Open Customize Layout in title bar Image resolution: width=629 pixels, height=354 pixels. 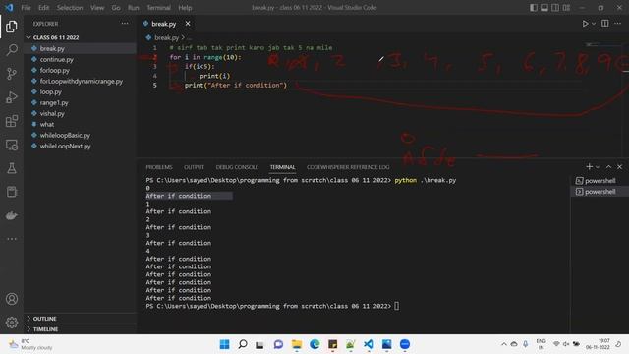pyautogui.click(x=566, y=8)
